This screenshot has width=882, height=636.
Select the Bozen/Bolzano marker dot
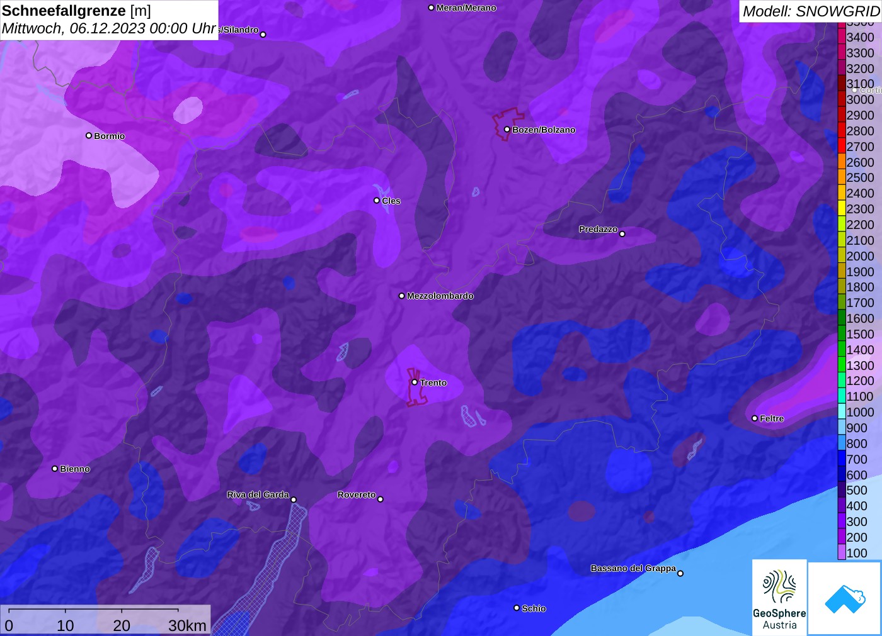(x=507, y=130)
